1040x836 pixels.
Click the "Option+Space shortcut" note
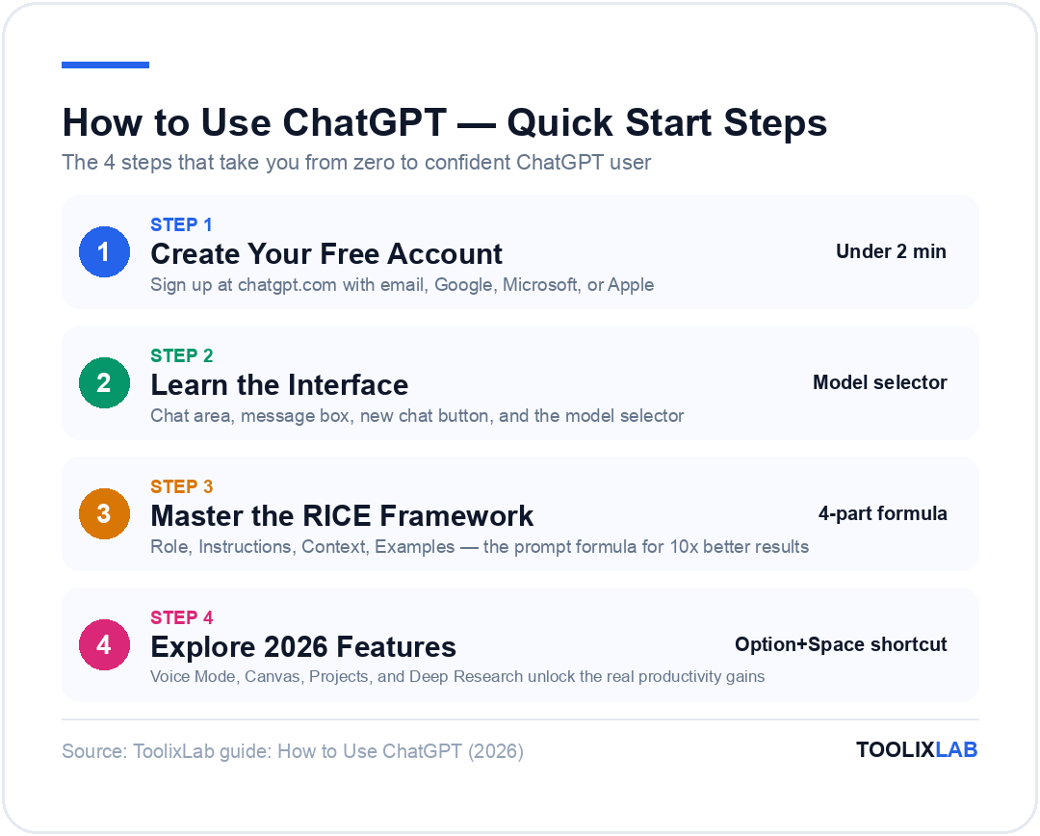[841, 644]
